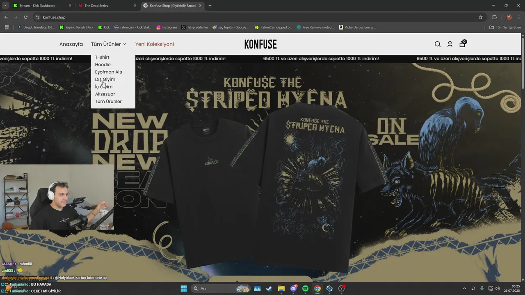Image resolution: width=525 pixels, height=295 pixels.
Task: Show hidden system tray icons
Action: pos(464,288)
